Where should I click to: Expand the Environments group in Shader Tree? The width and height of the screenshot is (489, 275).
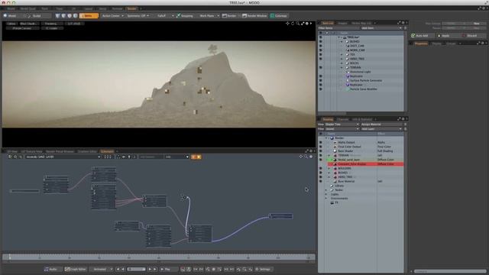click(x=326, y=199)
